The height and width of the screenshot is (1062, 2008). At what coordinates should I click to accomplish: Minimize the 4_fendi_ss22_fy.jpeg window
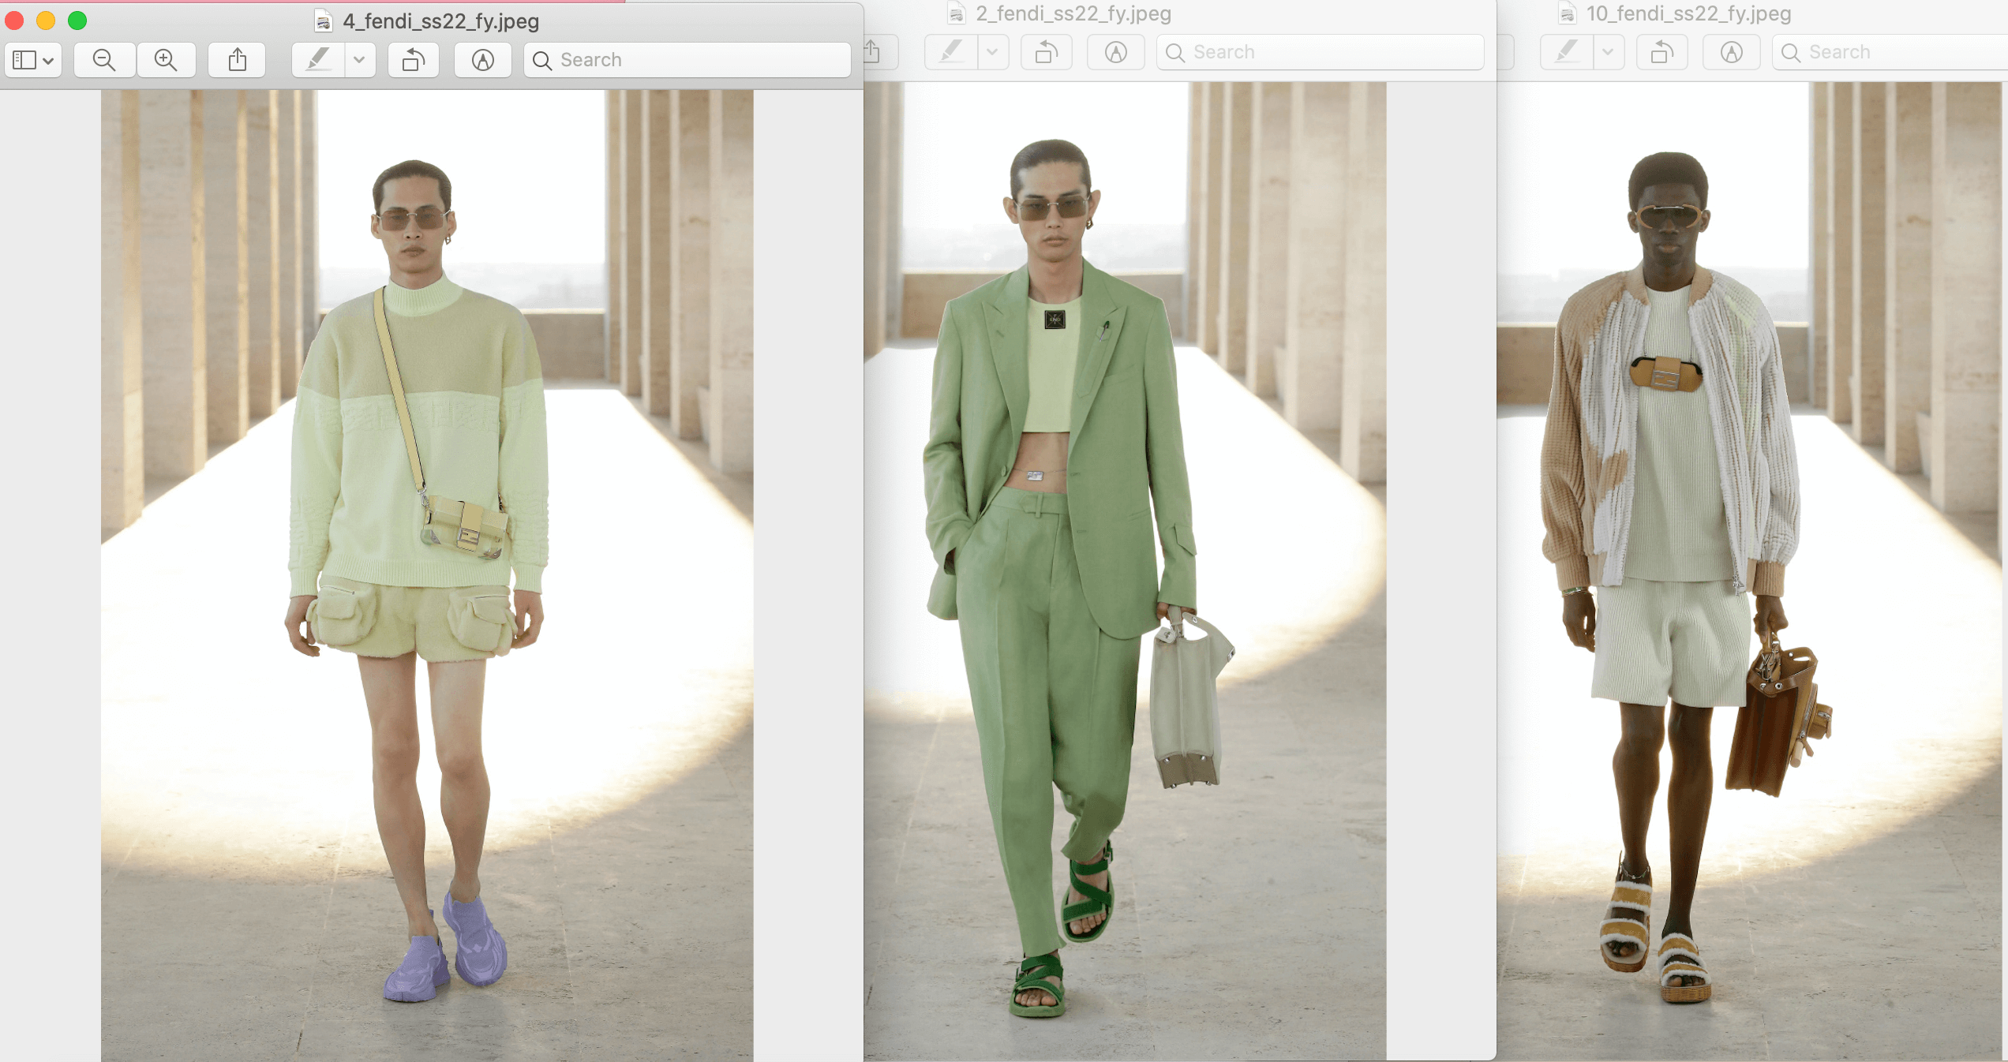coord(46,21)
